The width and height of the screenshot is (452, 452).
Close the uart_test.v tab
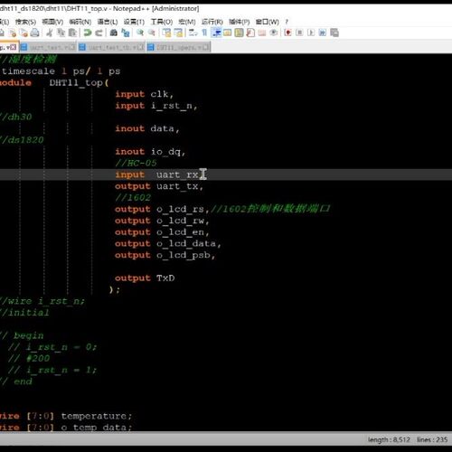(72, 47)
